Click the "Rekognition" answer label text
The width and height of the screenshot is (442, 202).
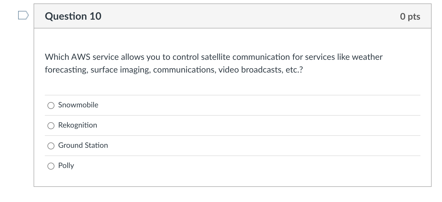(78, 125)
